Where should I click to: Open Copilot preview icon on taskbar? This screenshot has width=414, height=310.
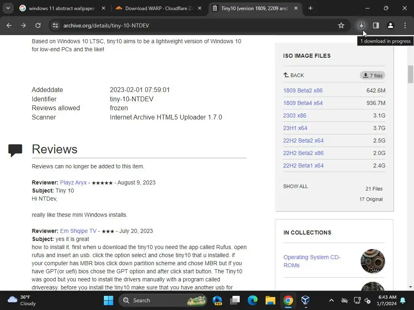pos(217,300)
